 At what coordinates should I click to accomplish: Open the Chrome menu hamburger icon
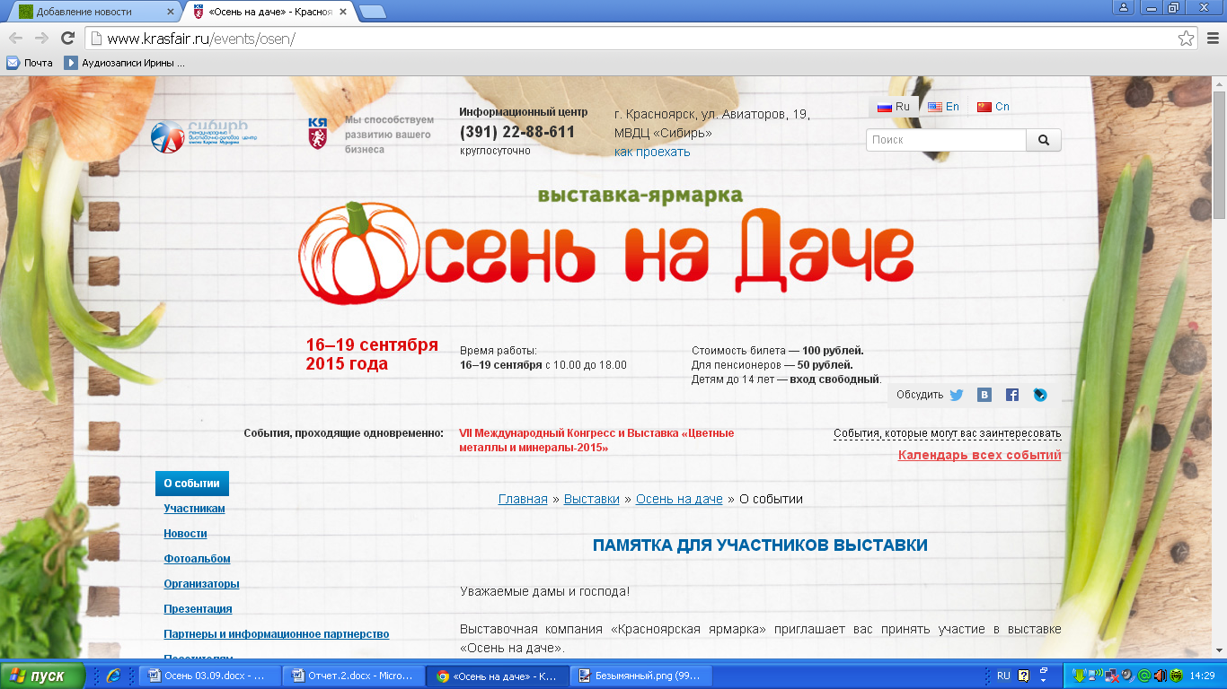pos(1212,39)
